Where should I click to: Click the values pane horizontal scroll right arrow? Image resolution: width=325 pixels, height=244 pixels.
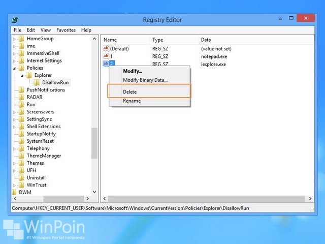[x=310, y=199]
